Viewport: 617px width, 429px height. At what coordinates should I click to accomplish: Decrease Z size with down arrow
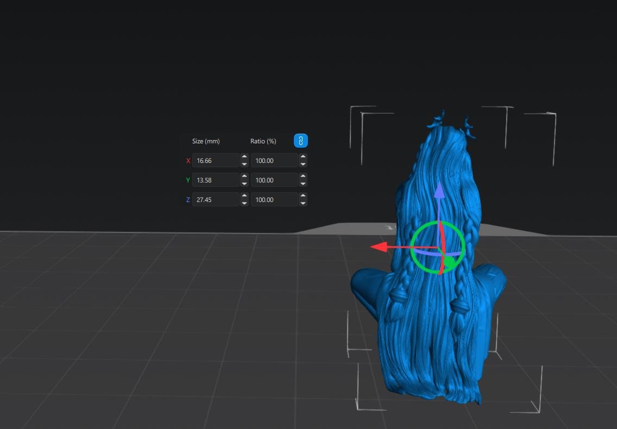coord(244,203)
